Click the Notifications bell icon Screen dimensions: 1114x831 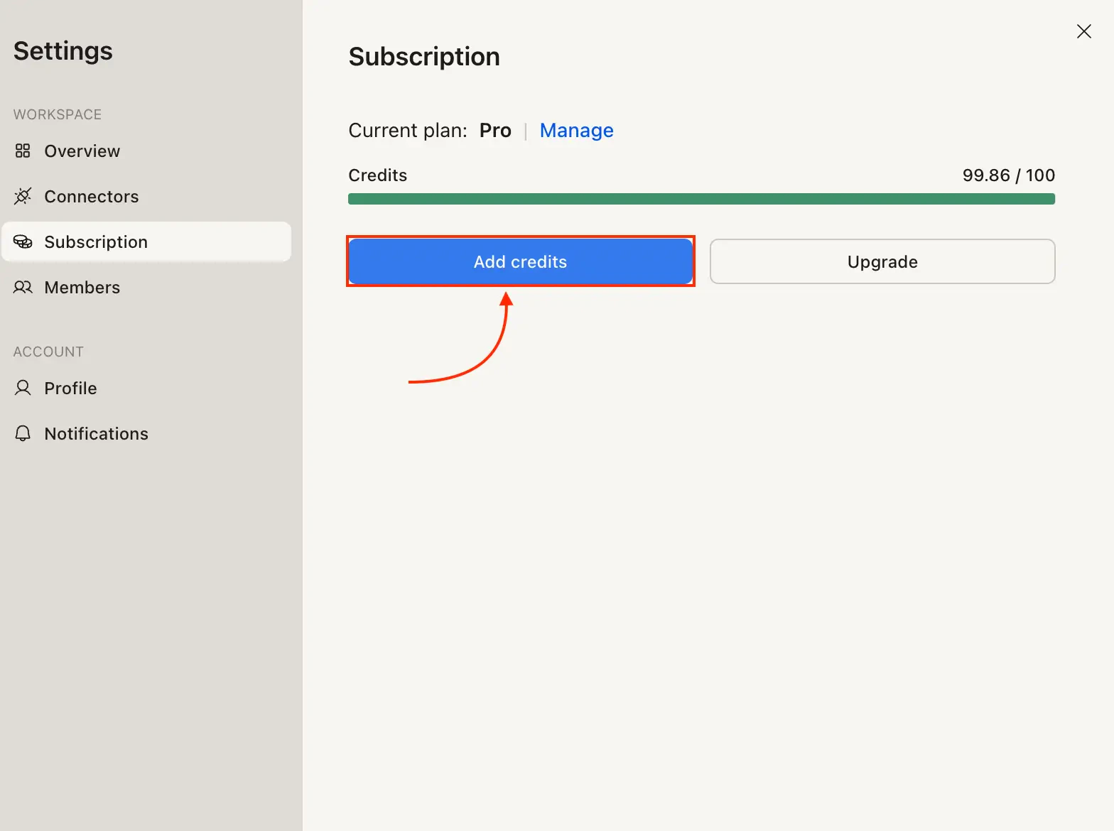[23, 433]
